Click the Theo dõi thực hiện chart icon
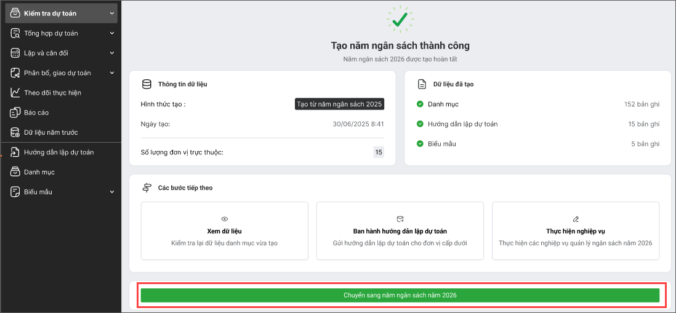 click(x=15, y=93)
